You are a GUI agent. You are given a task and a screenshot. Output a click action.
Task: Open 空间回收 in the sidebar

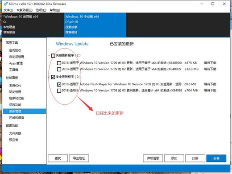pyautogui.click(x=15, y=50)
